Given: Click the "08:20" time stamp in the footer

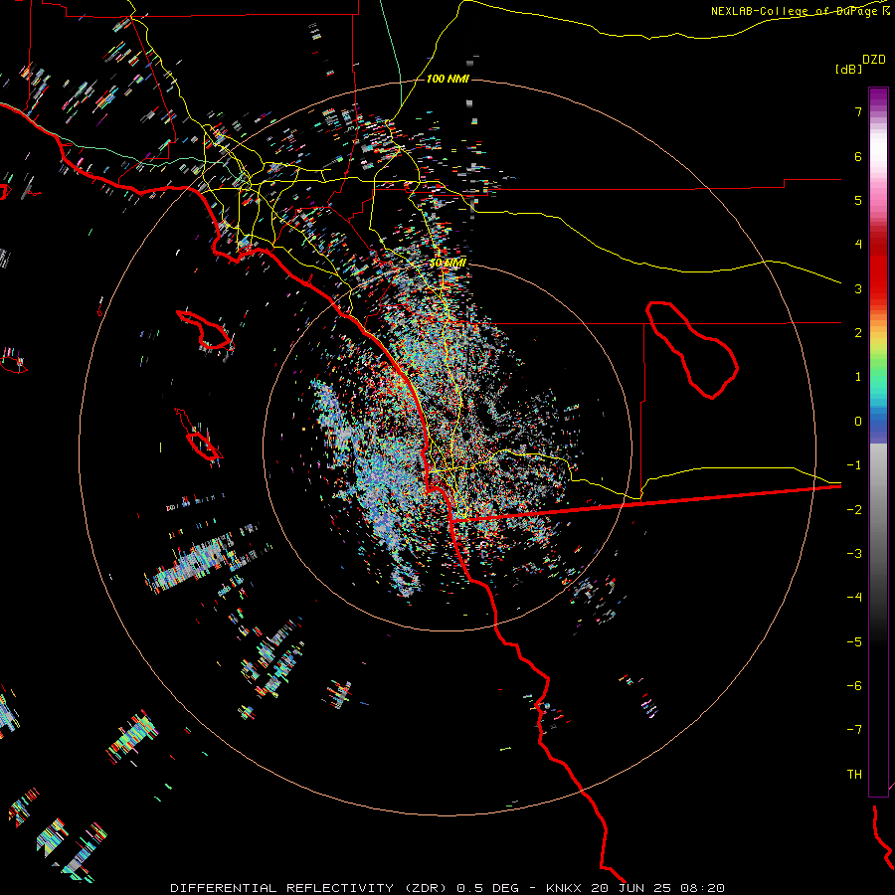Looking at the screenshot, I should (703, 888).
